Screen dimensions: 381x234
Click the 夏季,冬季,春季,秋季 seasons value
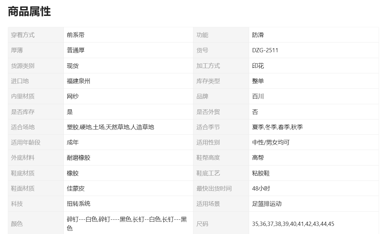point(277,127)
